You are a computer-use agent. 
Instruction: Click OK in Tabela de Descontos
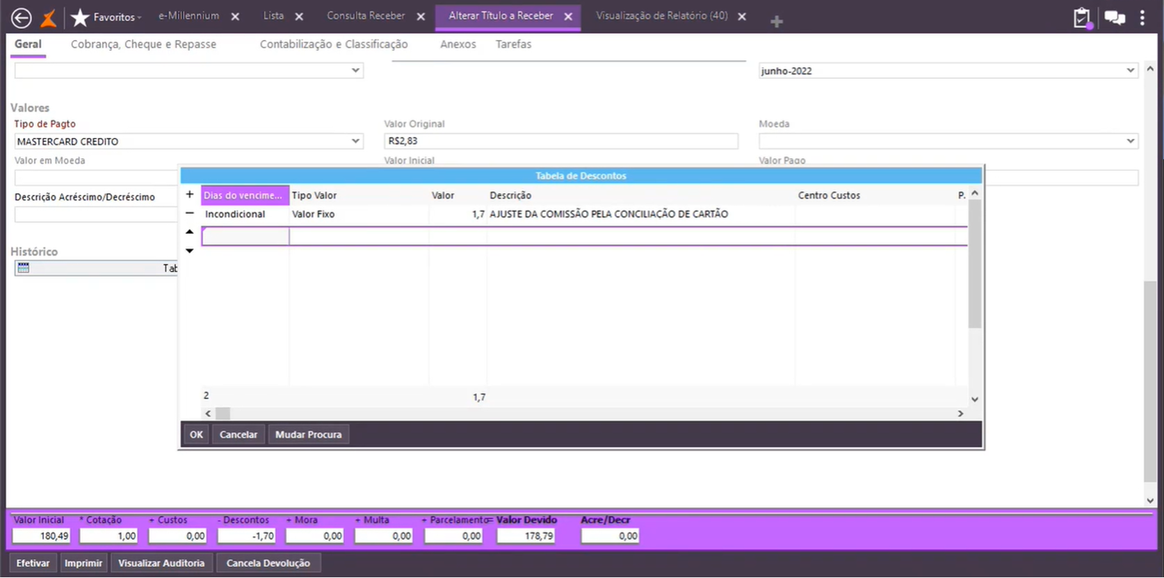(x=197, y=435)
